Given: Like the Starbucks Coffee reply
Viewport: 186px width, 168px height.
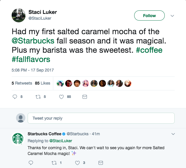Looking at the screenshot, I should pyautogui.click(x=77, y=163).
